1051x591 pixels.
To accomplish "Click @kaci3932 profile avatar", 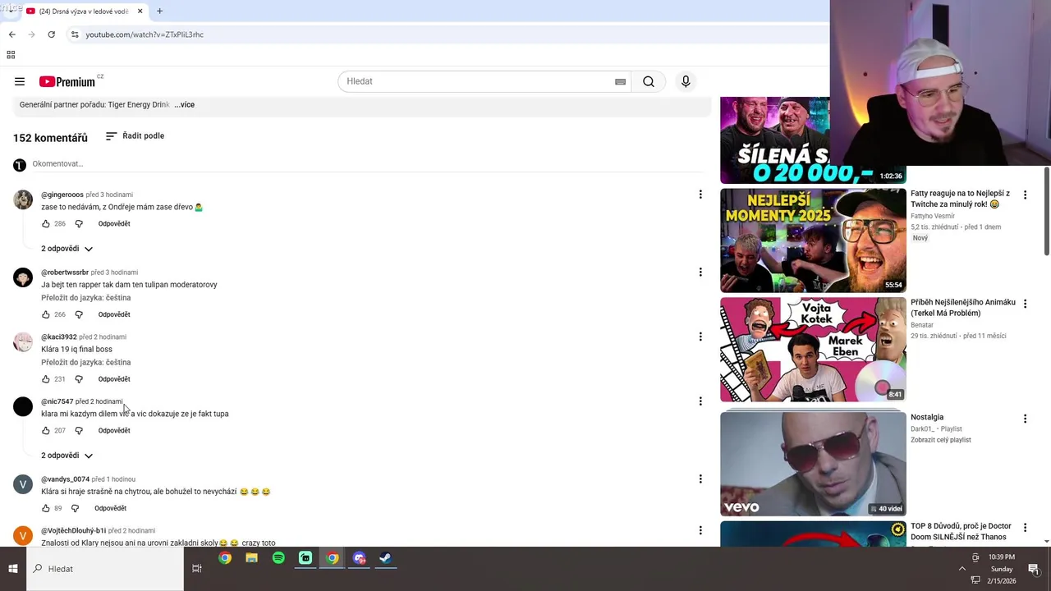I will pos(23,342).
